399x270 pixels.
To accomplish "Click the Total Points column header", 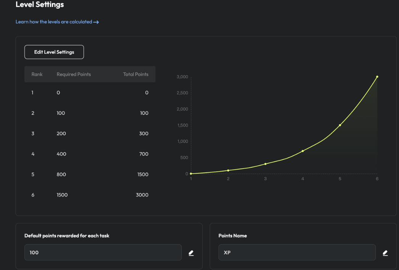I will (x=135, y=75).
